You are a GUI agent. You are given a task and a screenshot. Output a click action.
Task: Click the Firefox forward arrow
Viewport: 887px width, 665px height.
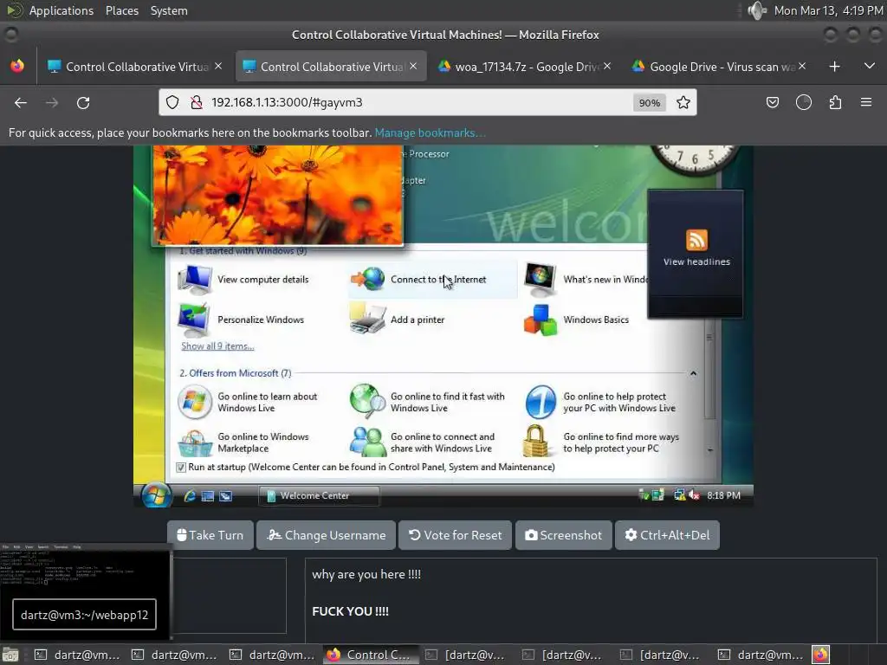point(52,102)
